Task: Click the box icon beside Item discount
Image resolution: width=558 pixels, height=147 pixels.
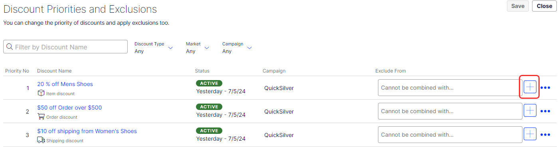Action: point(41,93)
